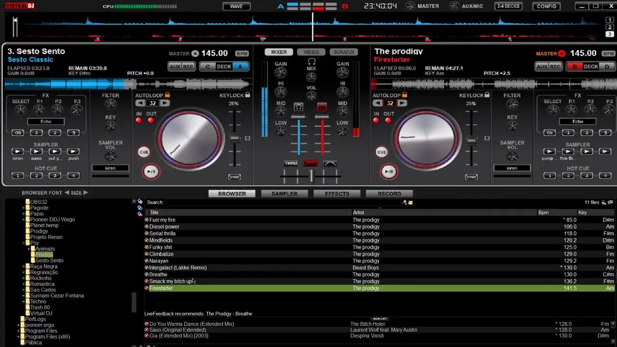This screenshot has height=347, width=617.
Task: Open the Sesto Sento folder
Action: [49, 261]
